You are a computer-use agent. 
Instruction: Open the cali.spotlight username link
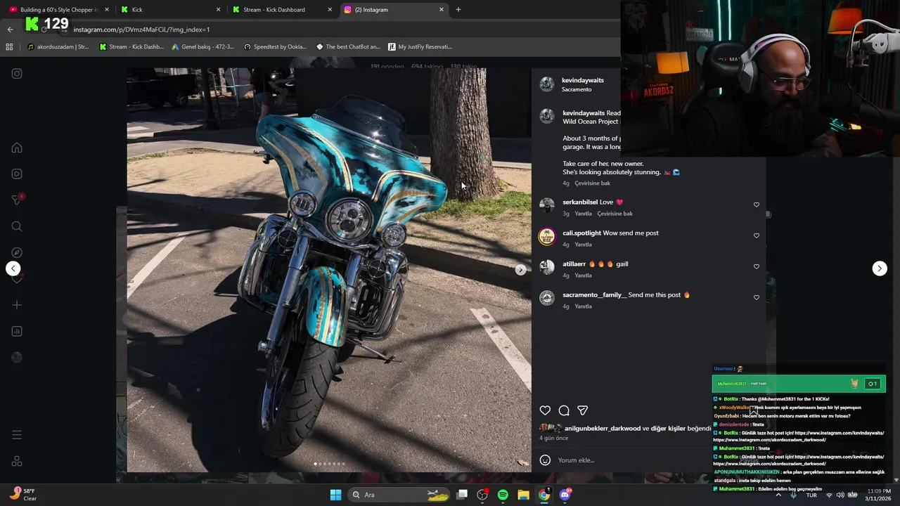click(581, 233)
